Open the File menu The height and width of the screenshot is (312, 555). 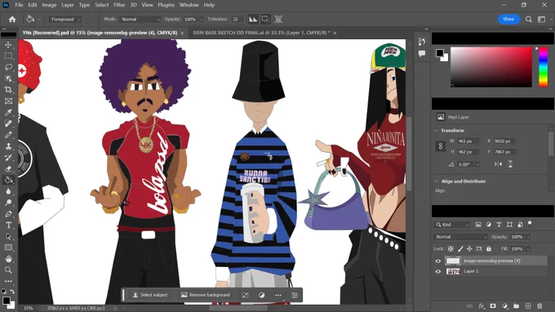point(19,5)
